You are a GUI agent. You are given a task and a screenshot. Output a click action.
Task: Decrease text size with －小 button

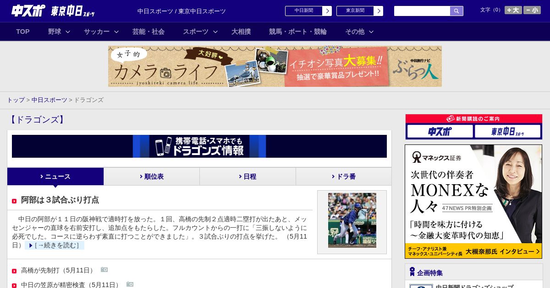(x=532, y=10)
